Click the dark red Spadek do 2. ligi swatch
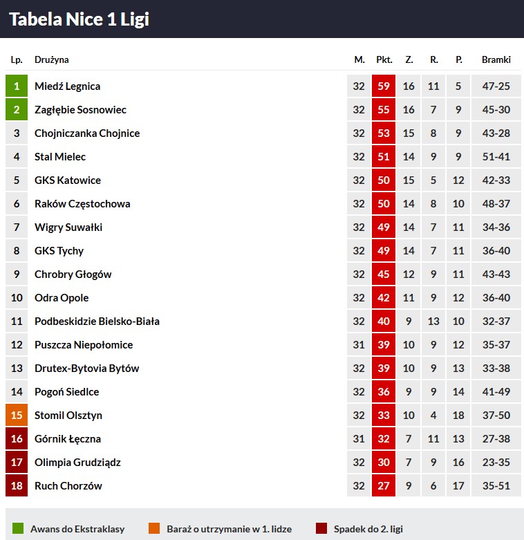The width and height of the screenshot is (524, 540). tap(321, 529)
